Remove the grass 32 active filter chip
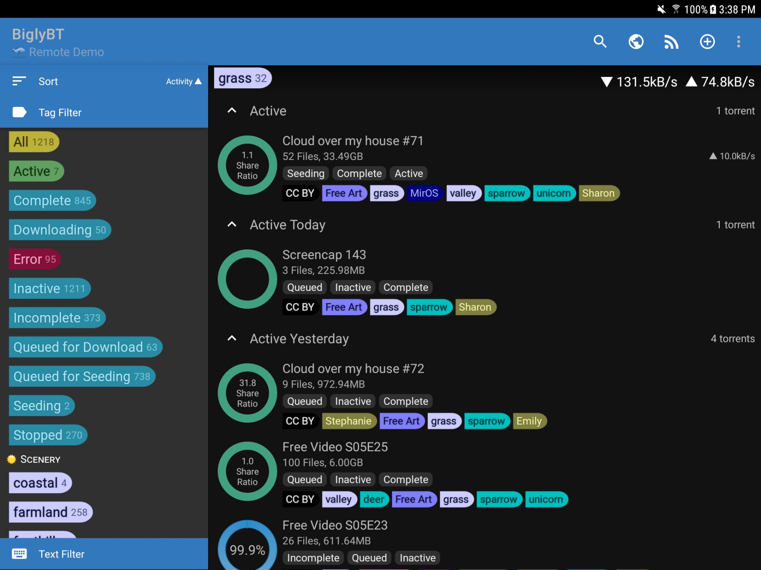This screenshot has height=570, width=761. point(242,78)
